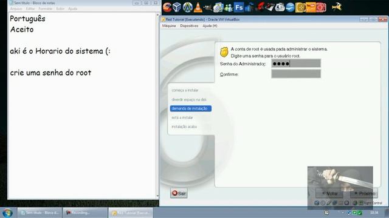The image size is (389, 218).
Task: Open Exibir menu in Bloco de notas
Action: coord(60,8)
